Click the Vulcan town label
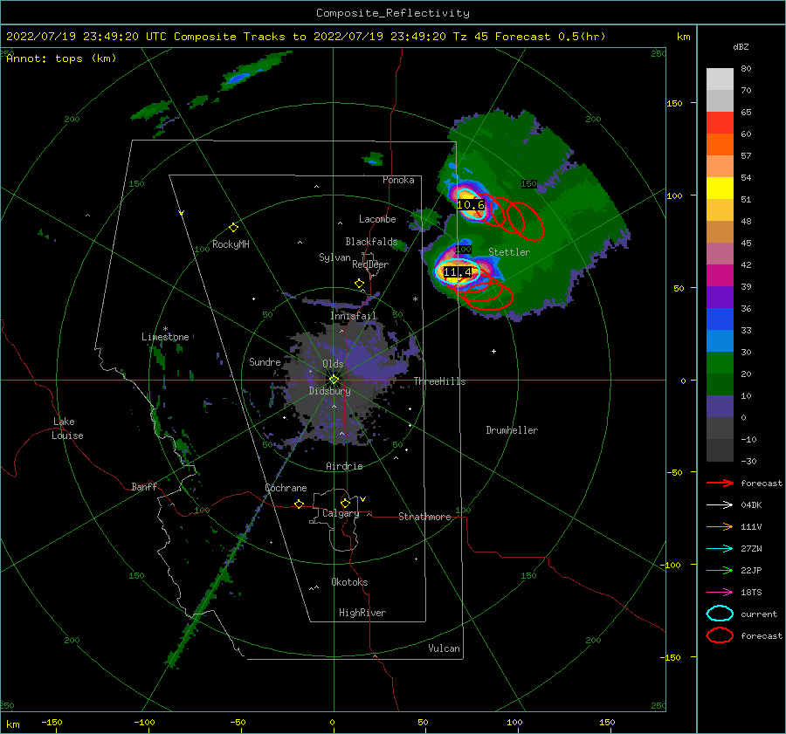Screen dimensions: 786x734 [445, 648]
